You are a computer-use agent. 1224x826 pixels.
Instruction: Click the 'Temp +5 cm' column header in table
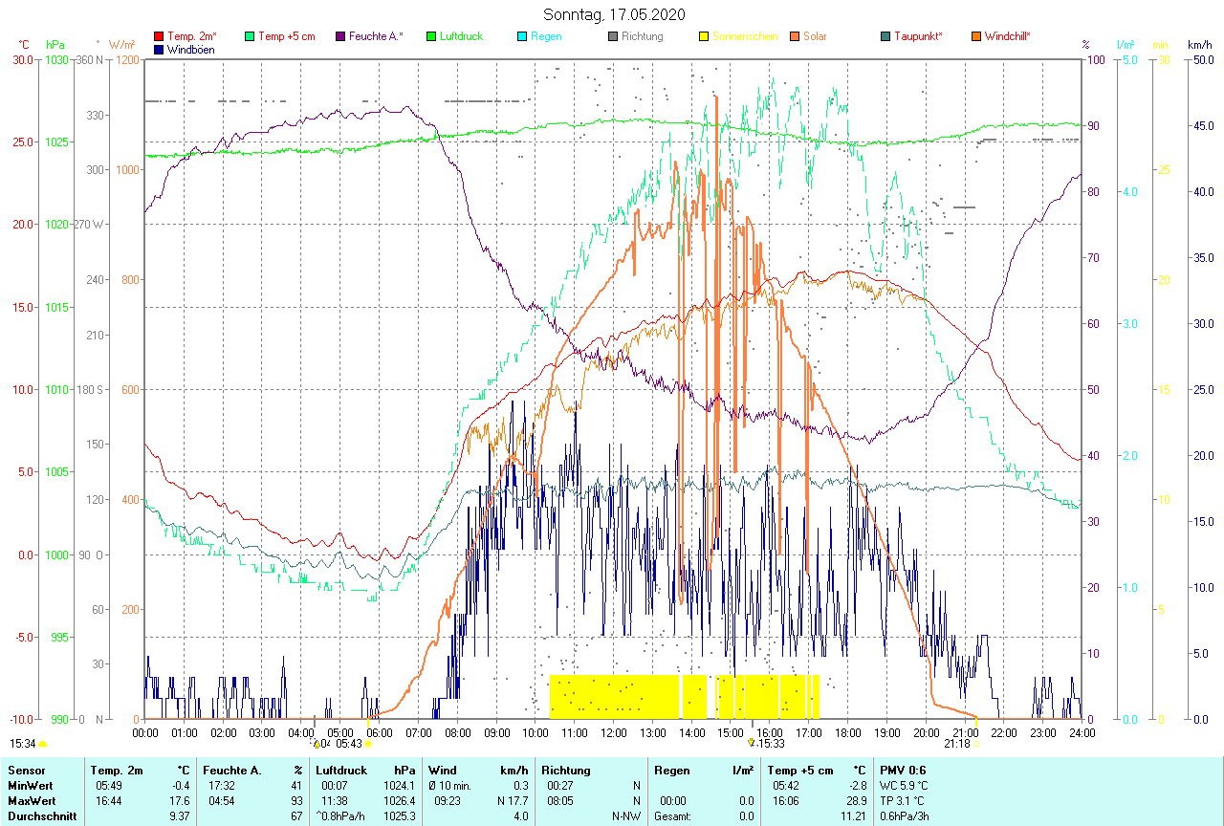(800, 771)
